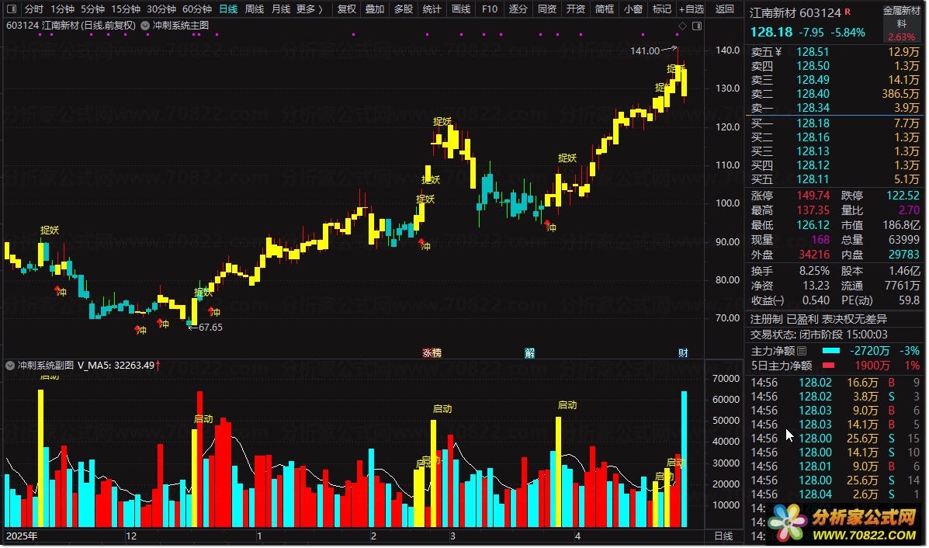Open the 更多 periods dropdown

pos(310,9)
